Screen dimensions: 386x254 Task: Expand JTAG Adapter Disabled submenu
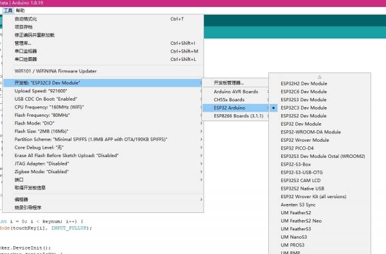coord(103,164)
